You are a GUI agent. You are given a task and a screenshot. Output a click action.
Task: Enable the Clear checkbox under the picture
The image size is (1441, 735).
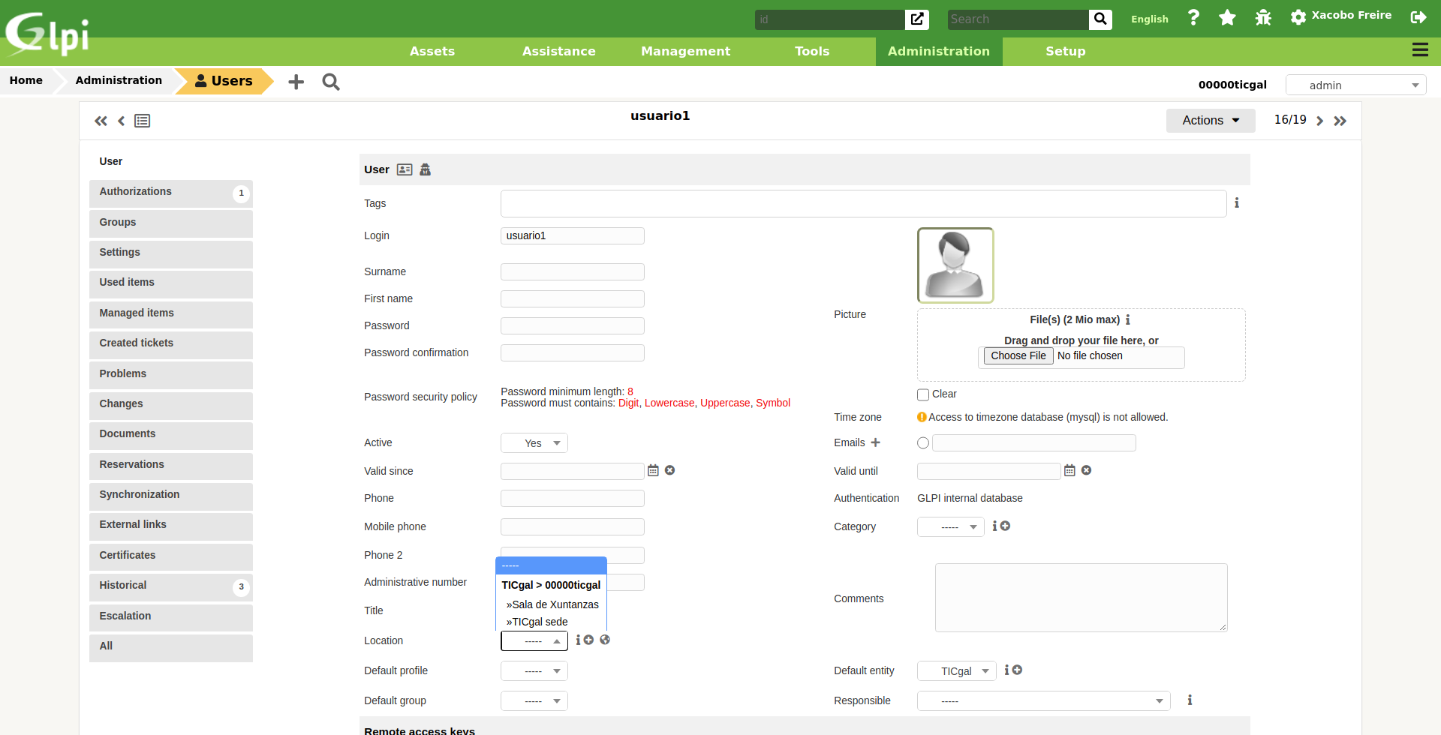922,394
